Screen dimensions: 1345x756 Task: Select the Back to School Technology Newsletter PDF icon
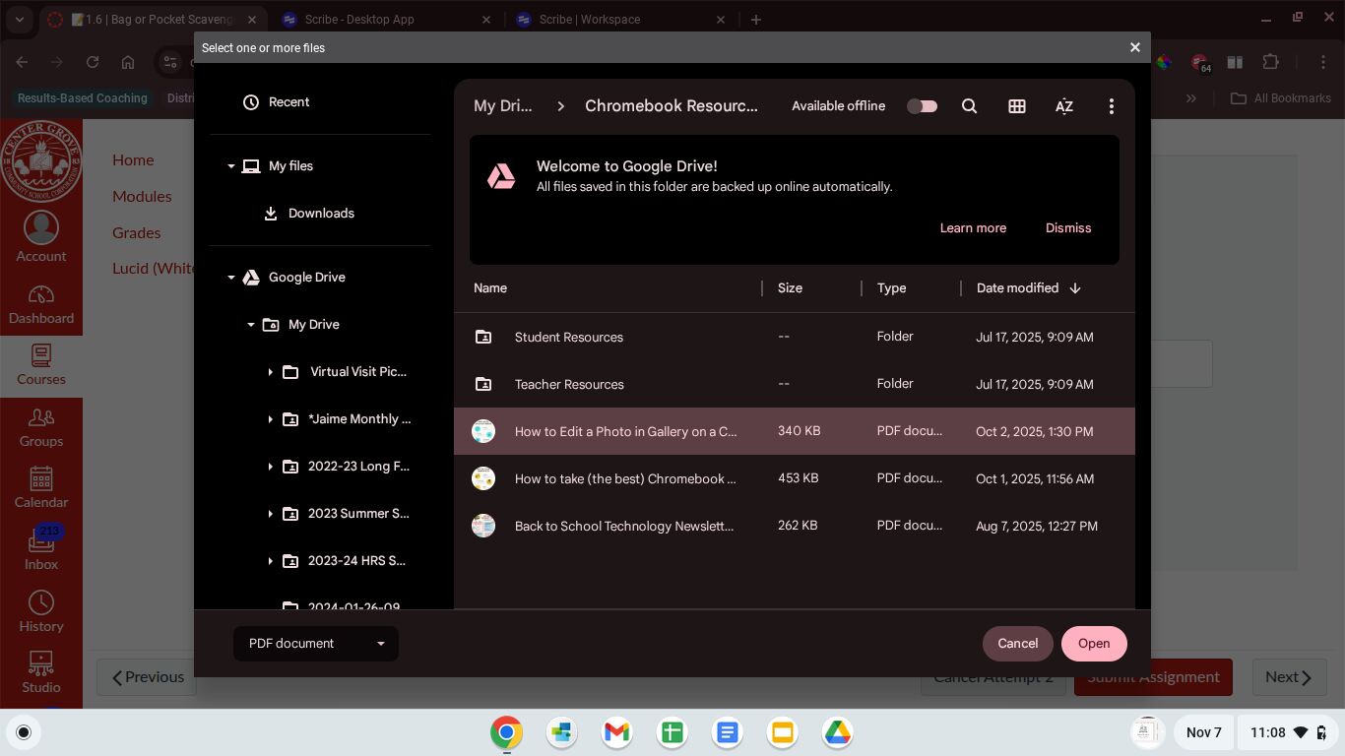click(x=483, y=526)
